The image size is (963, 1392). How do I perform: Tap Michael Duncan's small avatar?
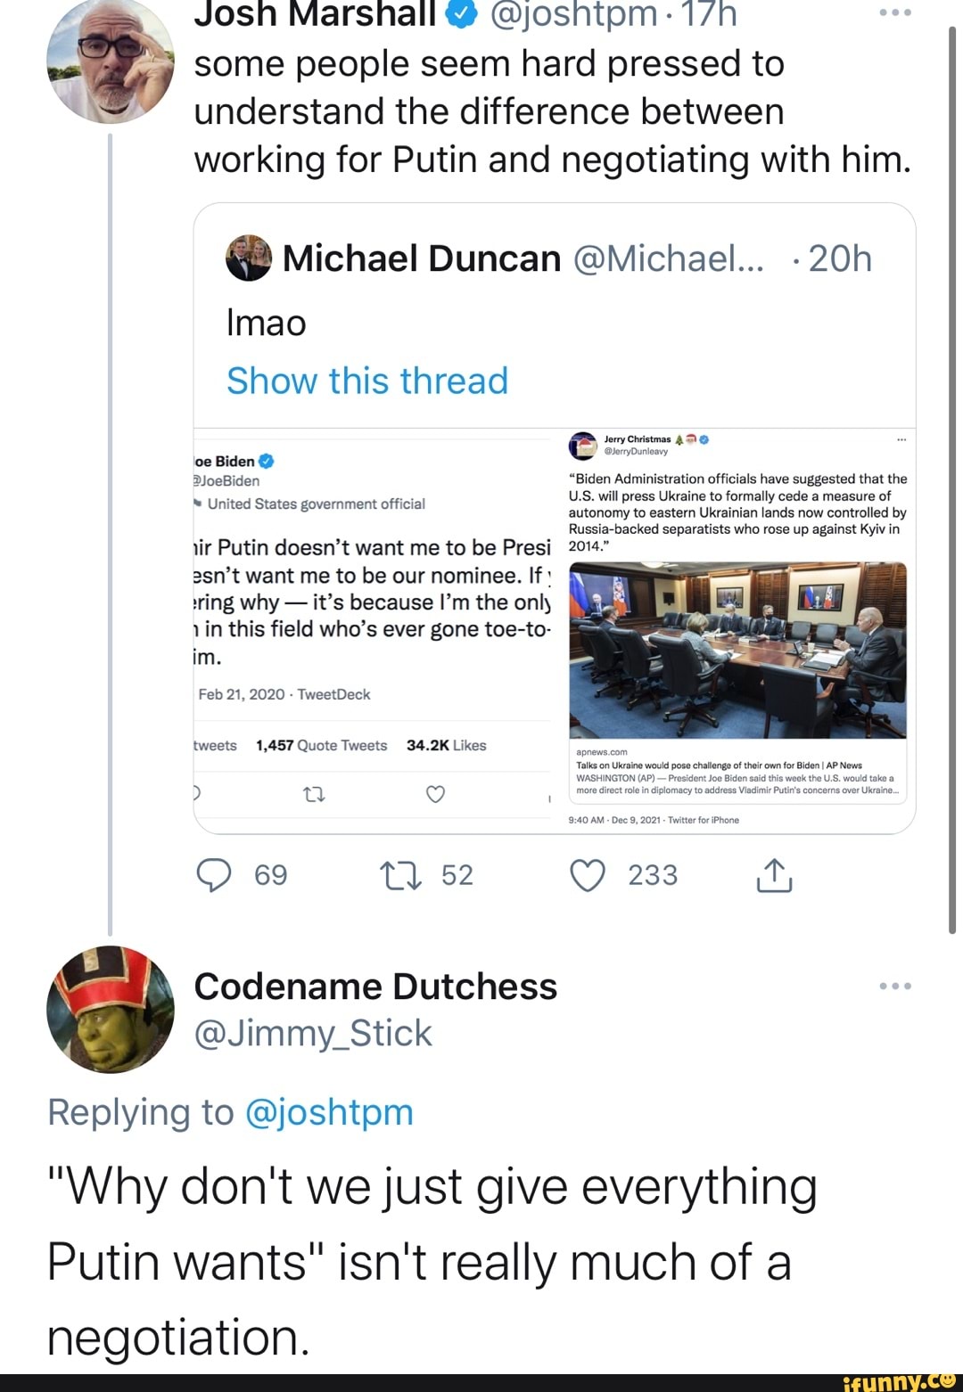249,258
